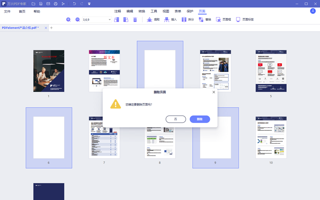320x200 pixels.
Task: Click the 替换 replace pages tool
Action: (204, 19)
